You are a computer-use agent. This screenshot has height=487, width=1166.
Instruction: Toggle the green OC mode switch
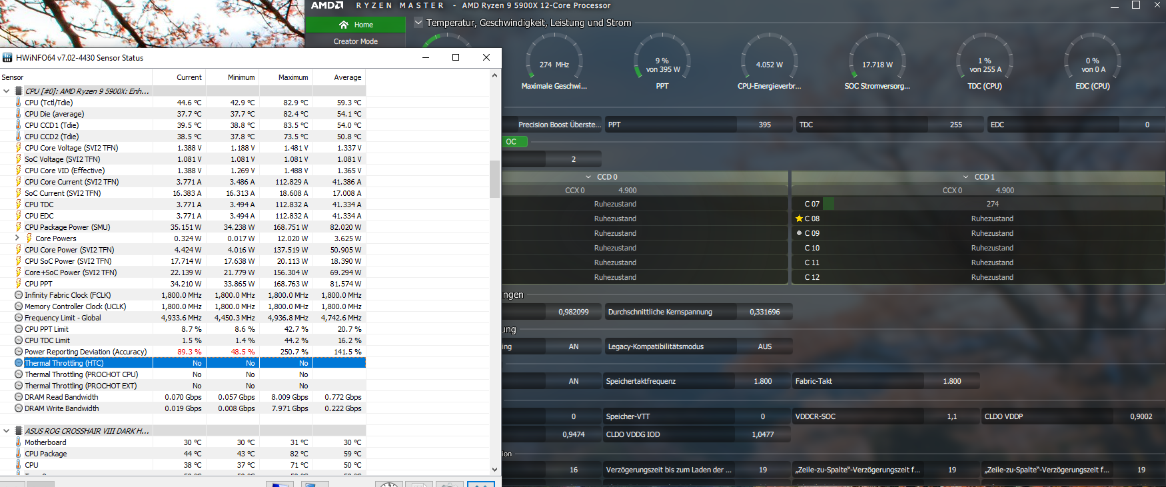click(x=514, y=141)
